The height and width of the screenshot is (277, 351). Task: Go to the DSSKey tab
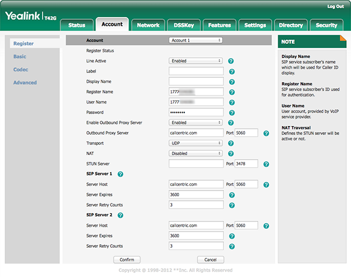[184, 25]
